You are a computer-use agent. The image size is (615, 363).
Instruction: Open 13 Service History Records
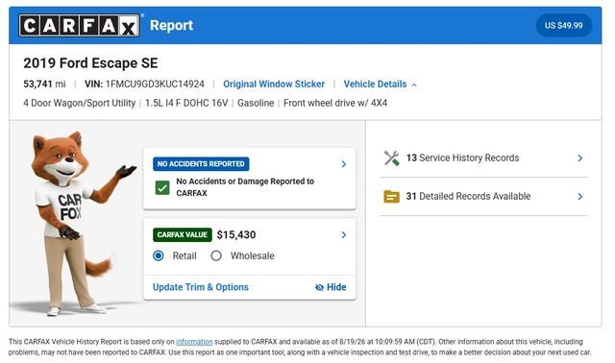click(x=462, y=158)
